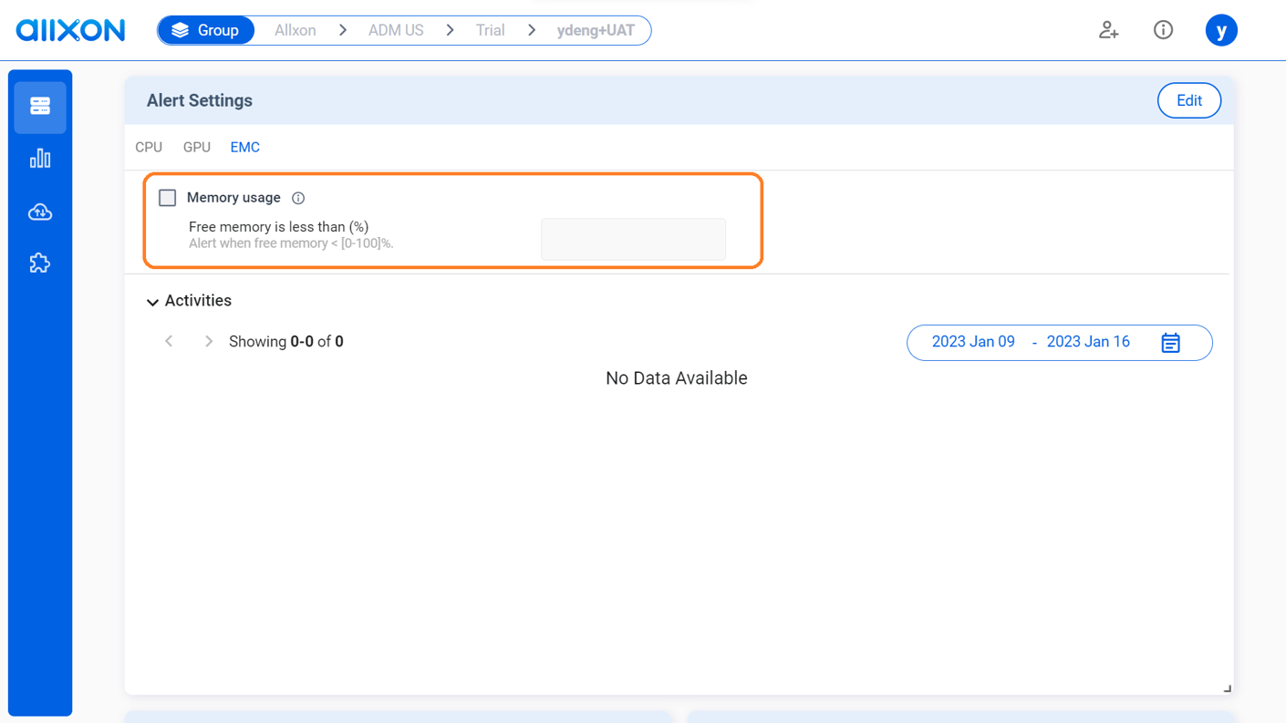The height and width of the screenshot is (723, 1286).
Task: Click the plugins puzzle icon in sidebar
Action: click(x=39, y=263)
